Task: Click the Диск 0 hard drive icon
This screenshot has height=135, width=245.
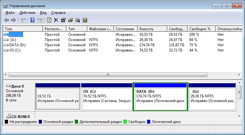Action: coord(8,86)
